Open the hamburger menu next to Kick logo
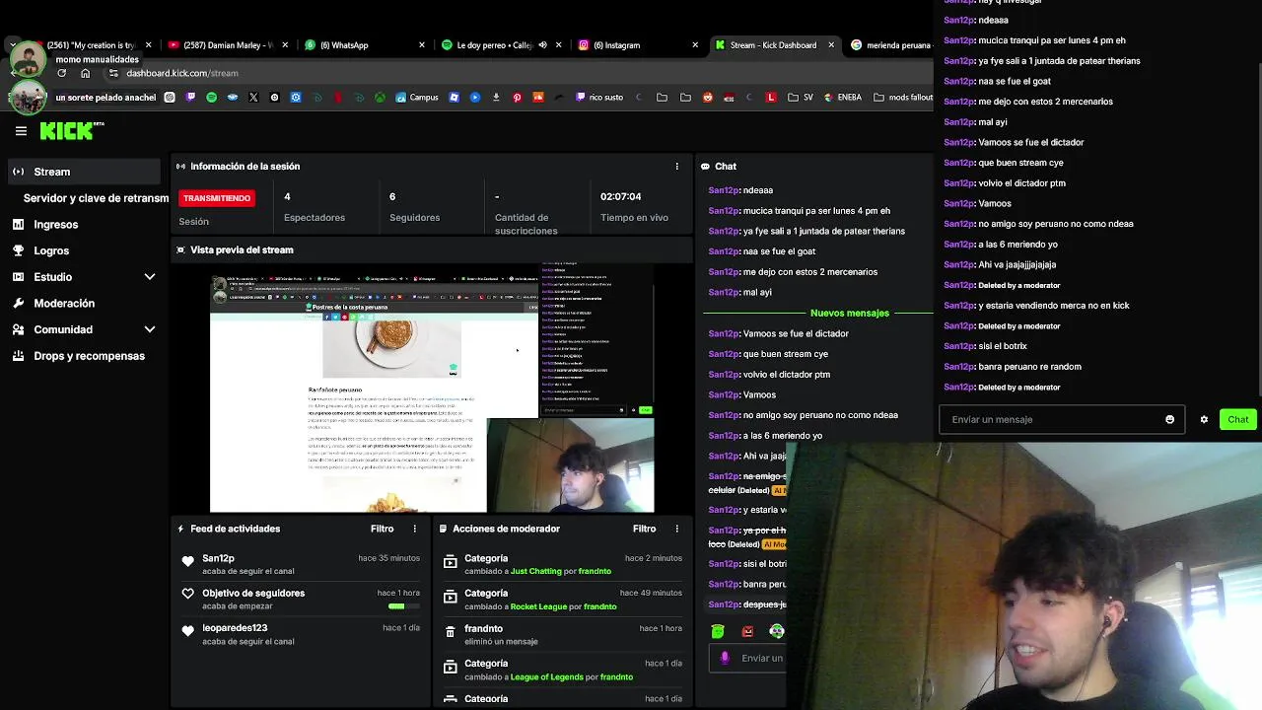Viewport: 1262px width, 710px height. [21, 130]
